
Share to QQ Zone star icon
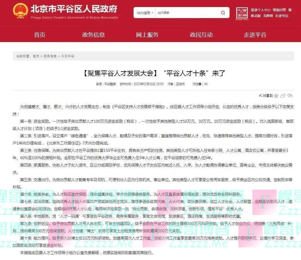point(276,96)
